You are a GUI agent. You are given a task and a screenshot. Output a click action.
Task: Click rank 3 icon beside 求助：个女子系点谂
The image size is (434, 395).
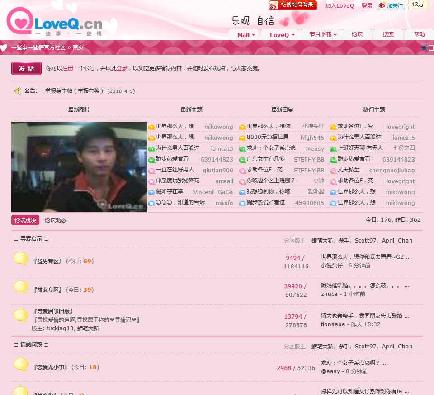242,149
